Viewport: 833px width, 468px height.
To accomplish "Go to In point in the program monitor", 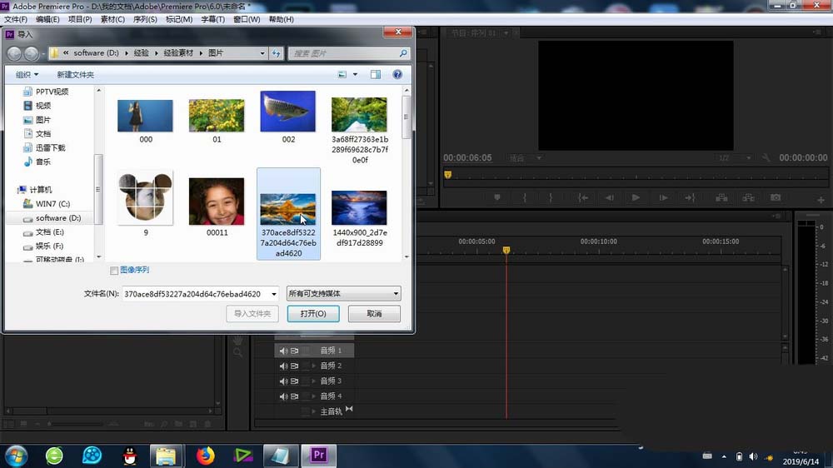I will 583,197.
